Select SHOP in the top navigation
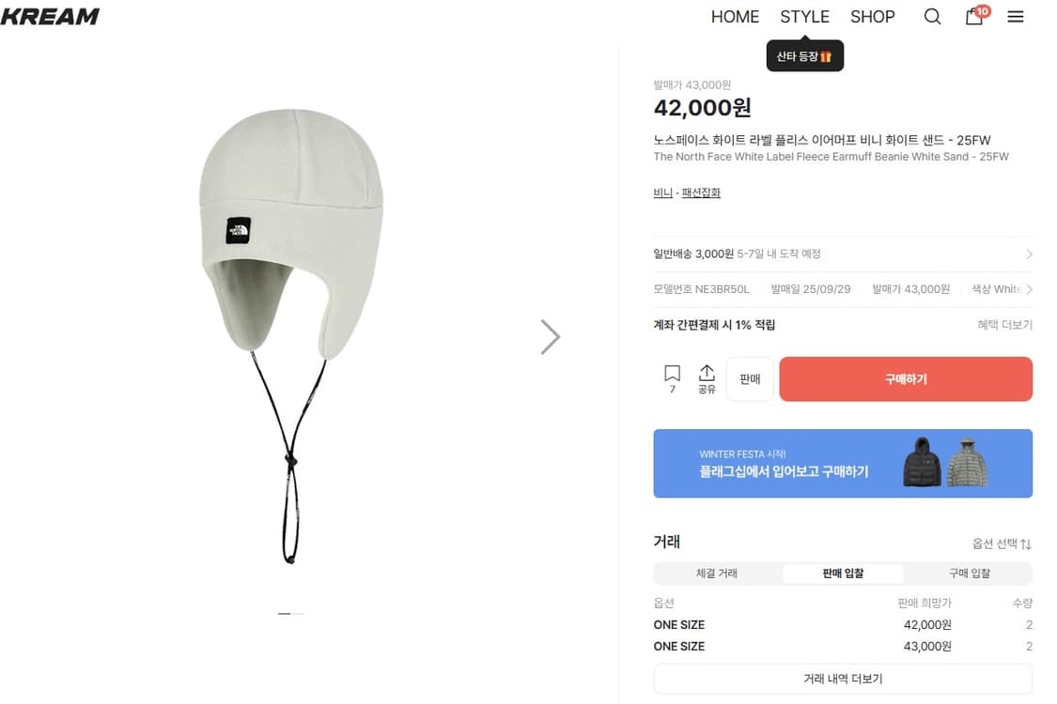The image size is (1057, 704). (x=872, y=17)
